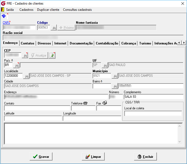
Task: Open the Cobrança tab
Action: [129, 43]
